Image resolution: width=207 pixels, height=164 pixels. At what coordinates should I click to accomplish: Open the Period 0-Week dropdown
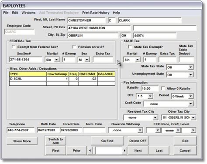[x=190, y=96]
